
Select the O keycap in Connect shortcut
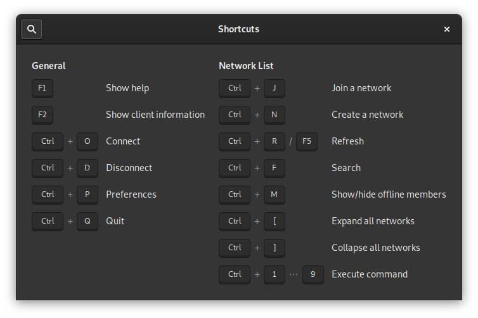pyautogui.click(x=87, y=141)
